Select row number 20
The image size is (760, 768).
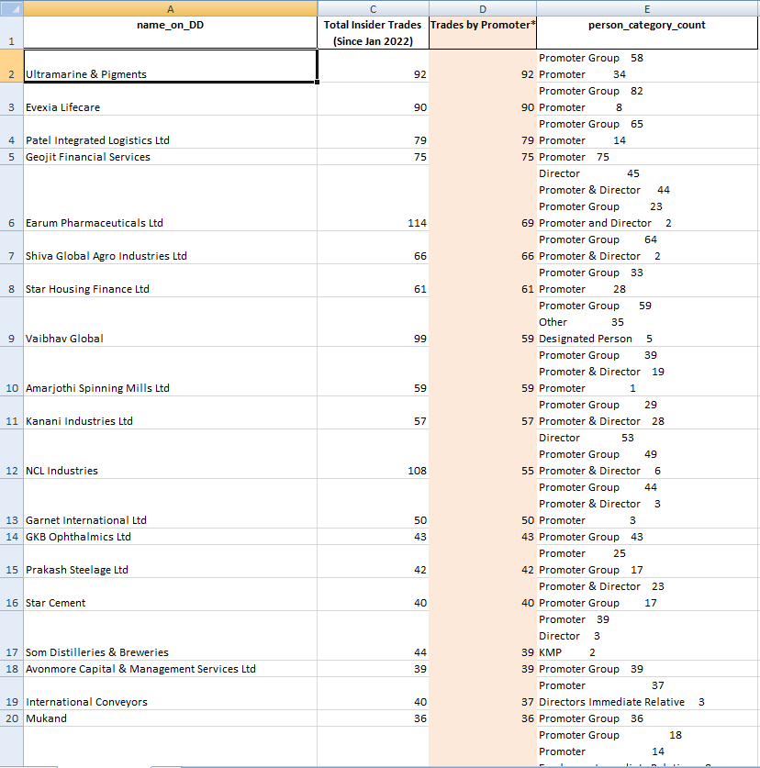point(10,718)
